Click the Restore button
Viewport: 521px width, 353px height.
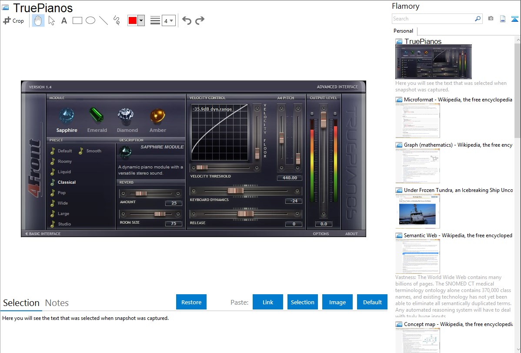pyautogui.click(x=191, y=302)
